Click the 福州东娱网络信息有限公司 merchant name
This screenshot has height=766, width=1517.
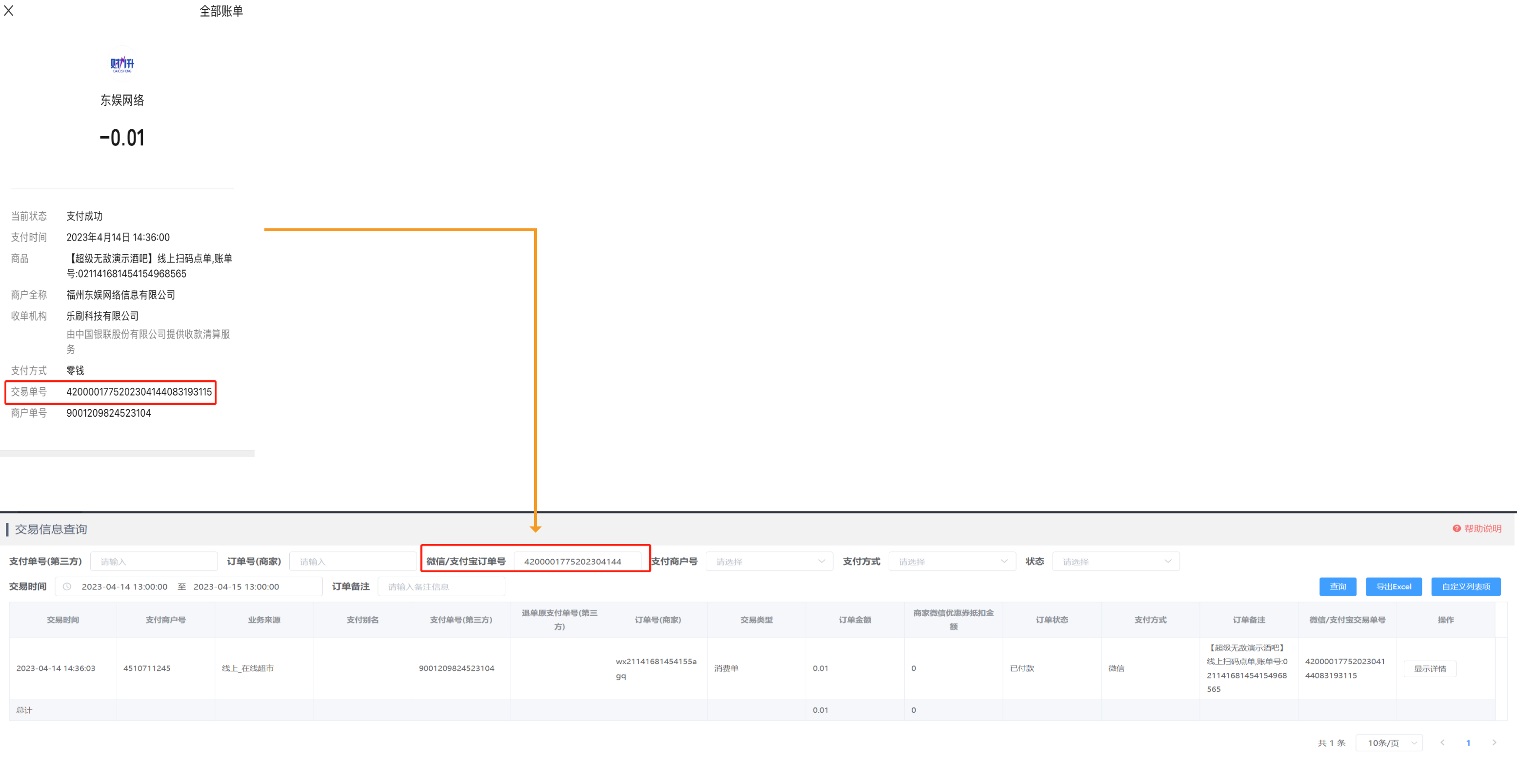[120, 295]
